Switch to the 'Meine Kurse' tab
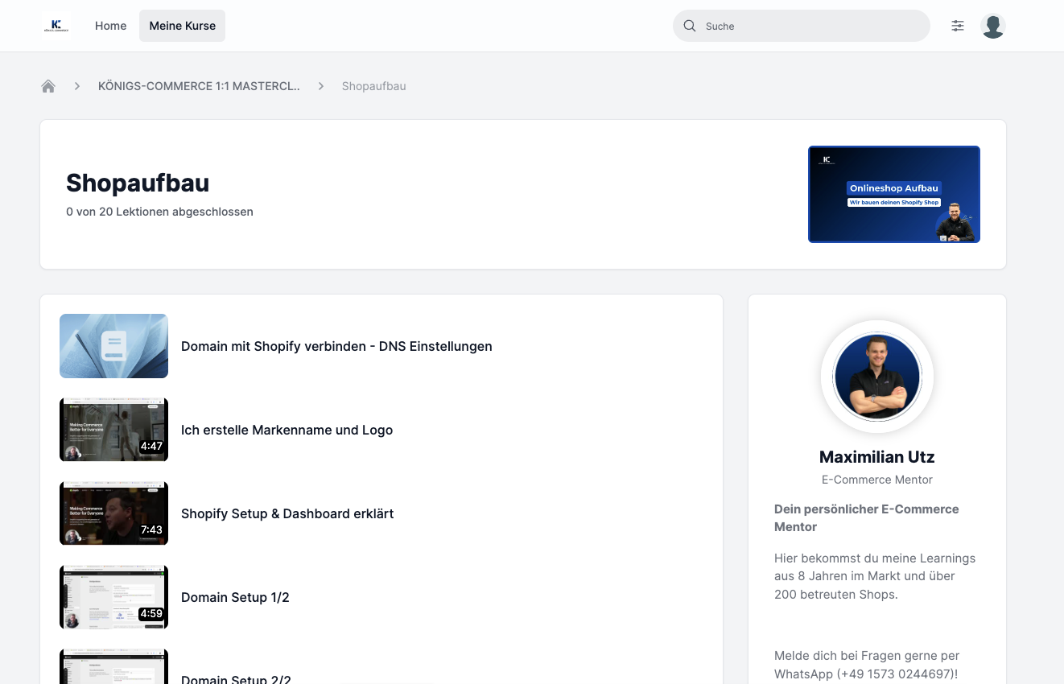 [x=182, y=25]
